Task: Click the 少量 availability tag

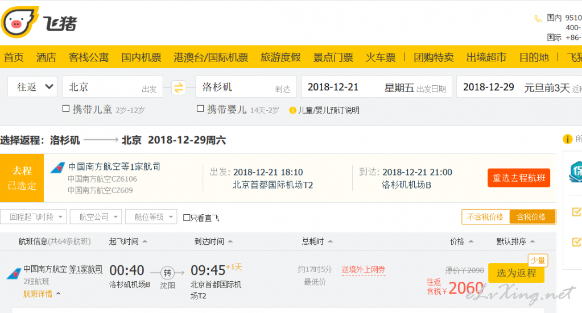Action: (538, 261)
